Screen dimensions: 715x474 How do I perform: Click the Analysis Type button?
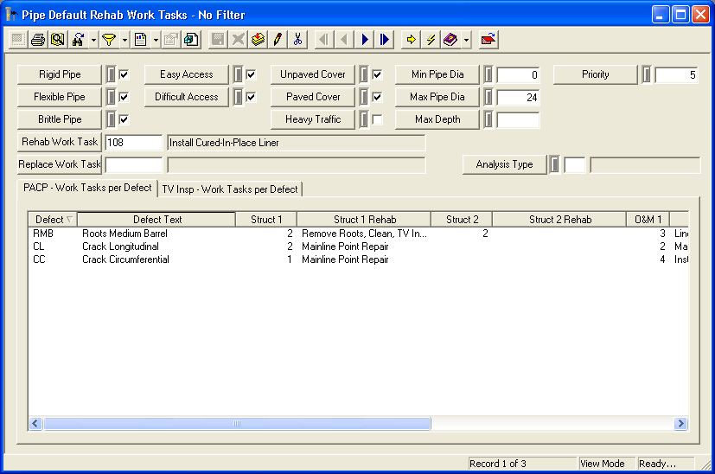point(504,164)
